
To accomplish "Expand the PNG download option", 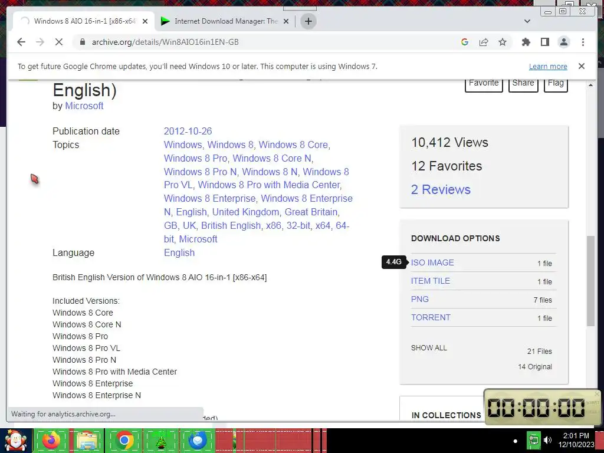I will pos(419,299).
